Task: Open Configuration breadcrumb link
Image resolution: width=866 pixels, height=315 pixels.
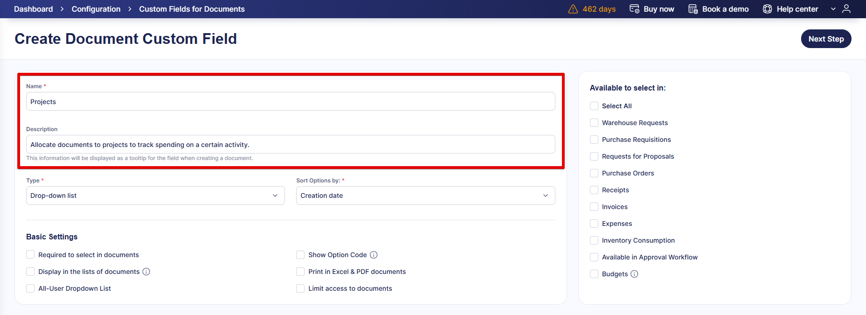Action: tap(96, 9)
